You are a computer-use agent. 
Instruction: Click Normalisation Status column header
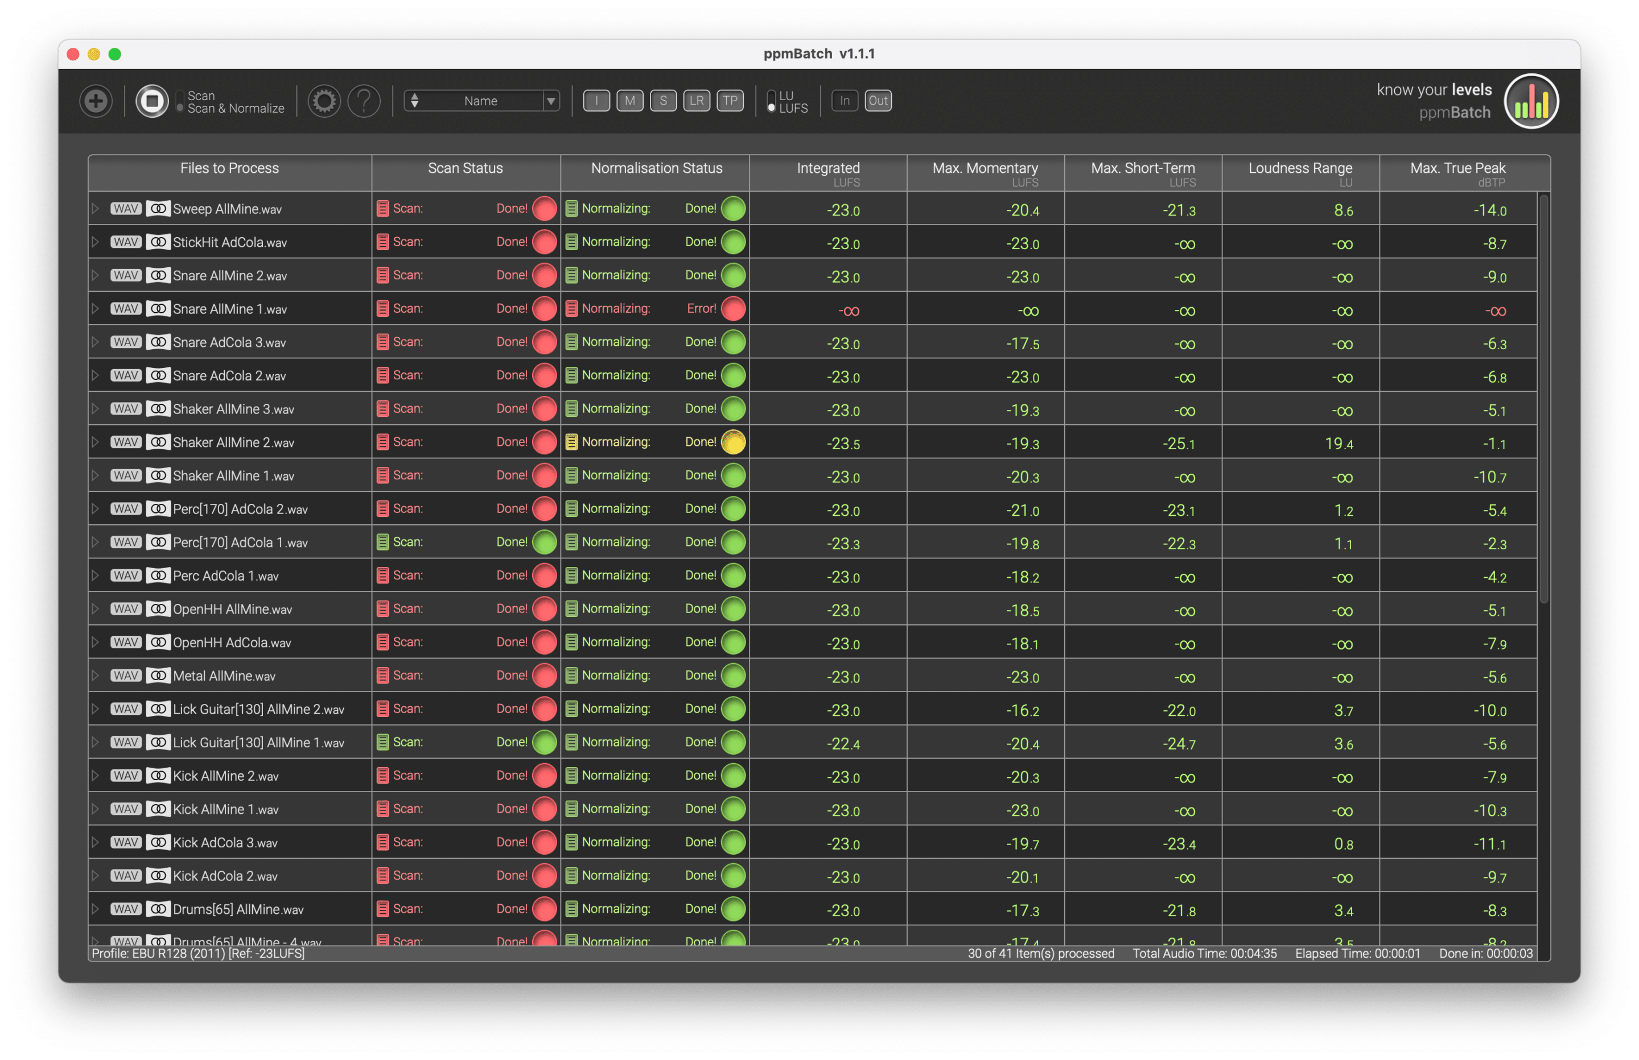point(656,173)
